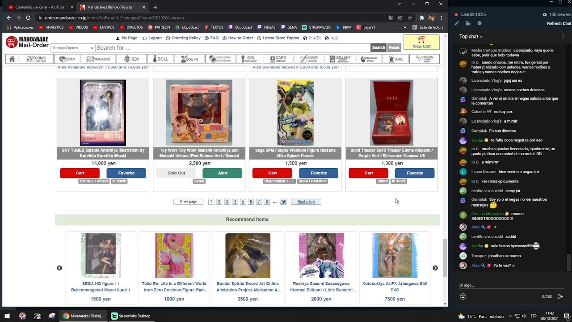Add SKY TUBES Satsuki figure to cart
The height and width of the screenshot is (322, 572).
point(80,173)
